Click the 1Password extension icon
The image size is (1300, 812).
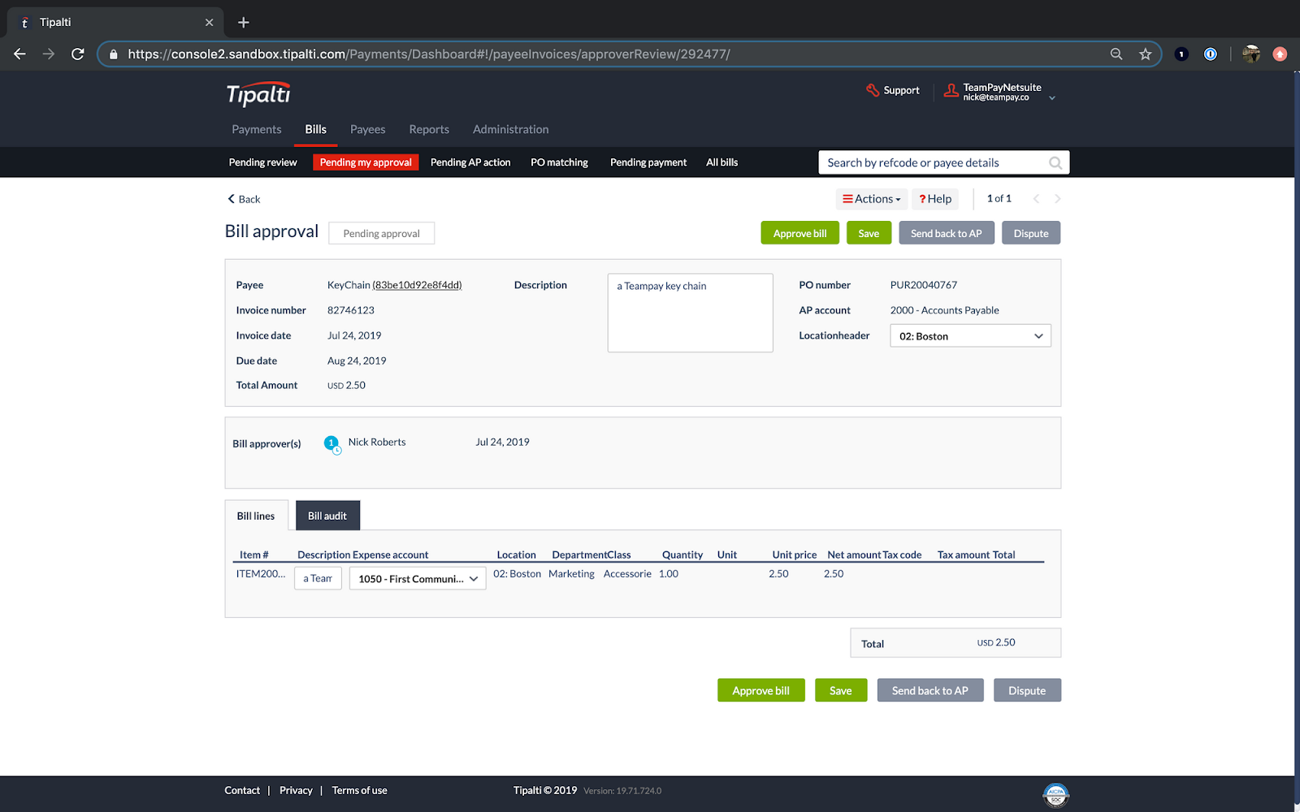(1211, 54)
